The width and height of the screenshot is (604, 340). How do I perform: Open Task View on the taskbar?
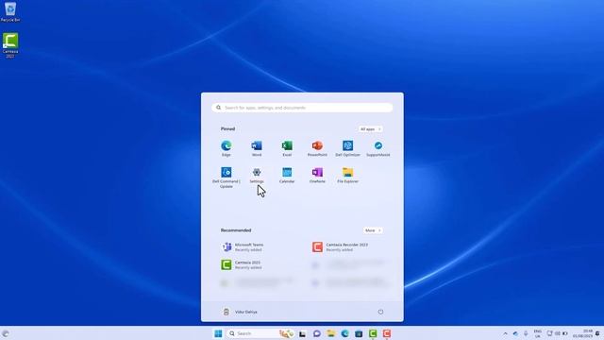point(303,333)
